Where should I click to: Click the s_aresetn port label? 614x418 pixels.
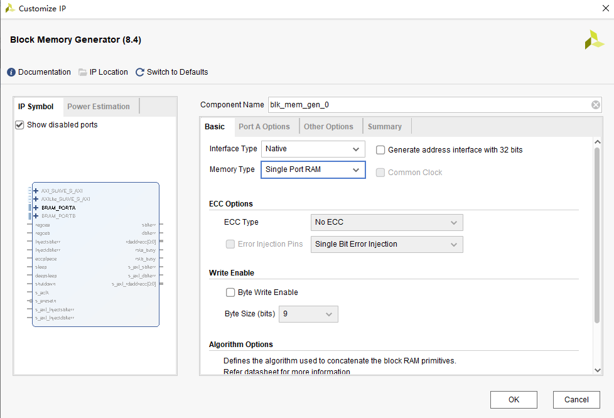point(45,301)
